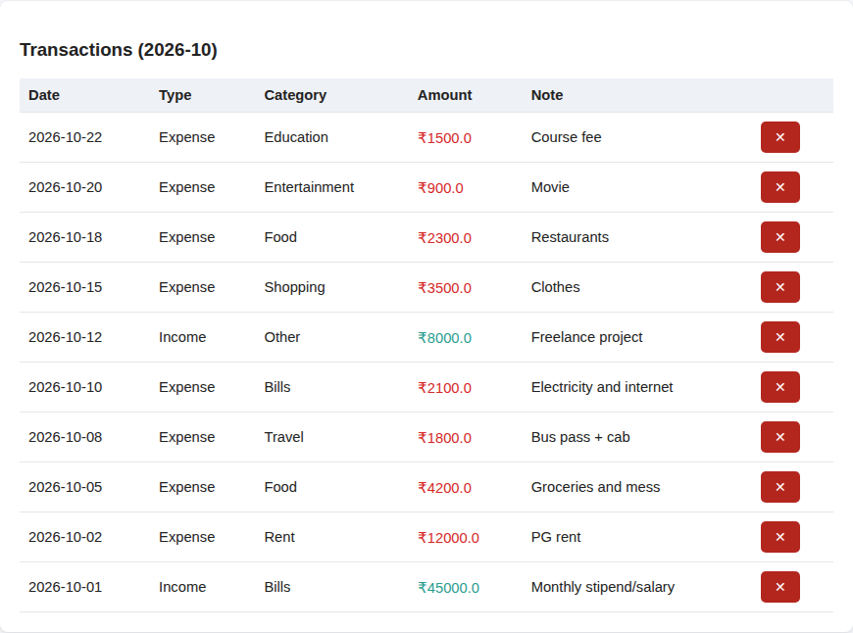Click the Category column header
This screenshot has height=633, width=853.
click(x=295, y=95)
